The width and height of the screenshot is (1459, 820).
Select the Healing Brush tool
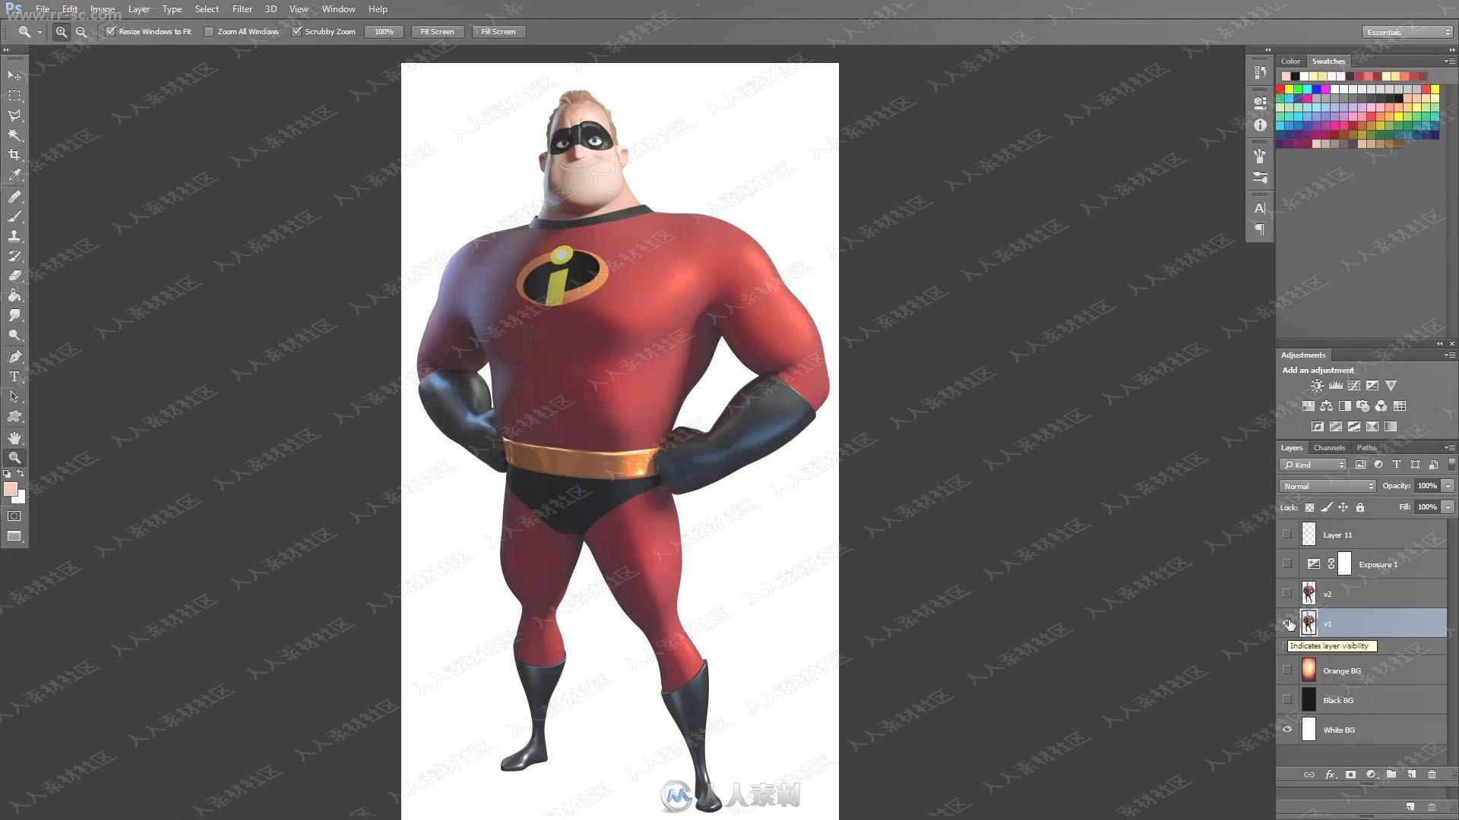click(x=14, y=197)
